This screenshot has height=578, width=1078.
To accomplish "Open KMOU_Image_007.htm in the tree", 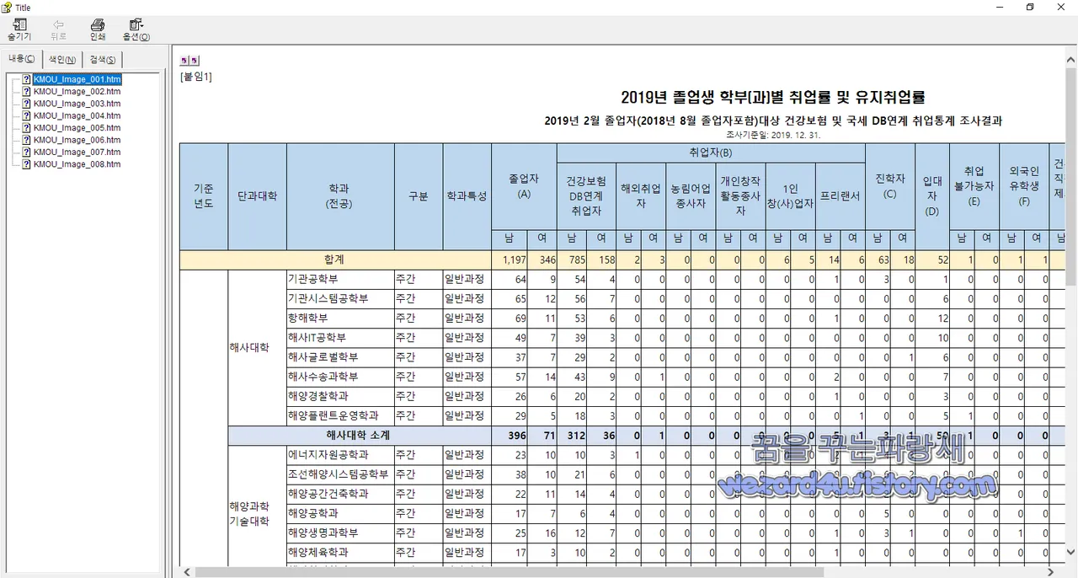I will (77, 152).
